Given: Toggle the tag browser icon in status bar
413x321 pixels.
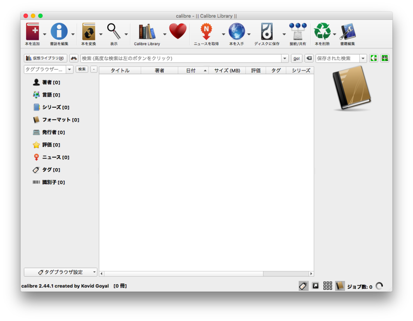Looking at the screenshot, I should tap(303, 286).
